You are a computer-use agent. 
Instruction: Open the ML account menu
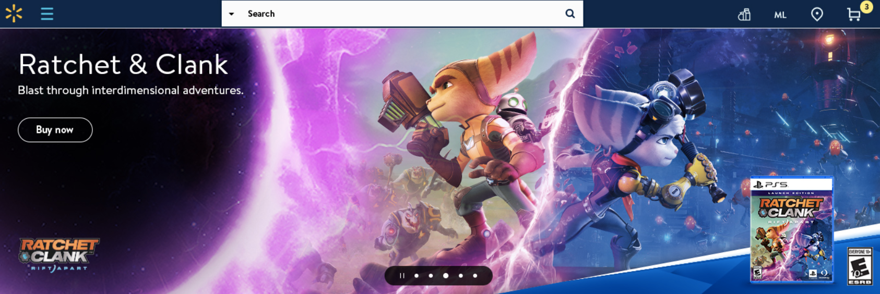click(x=780, y=15)
